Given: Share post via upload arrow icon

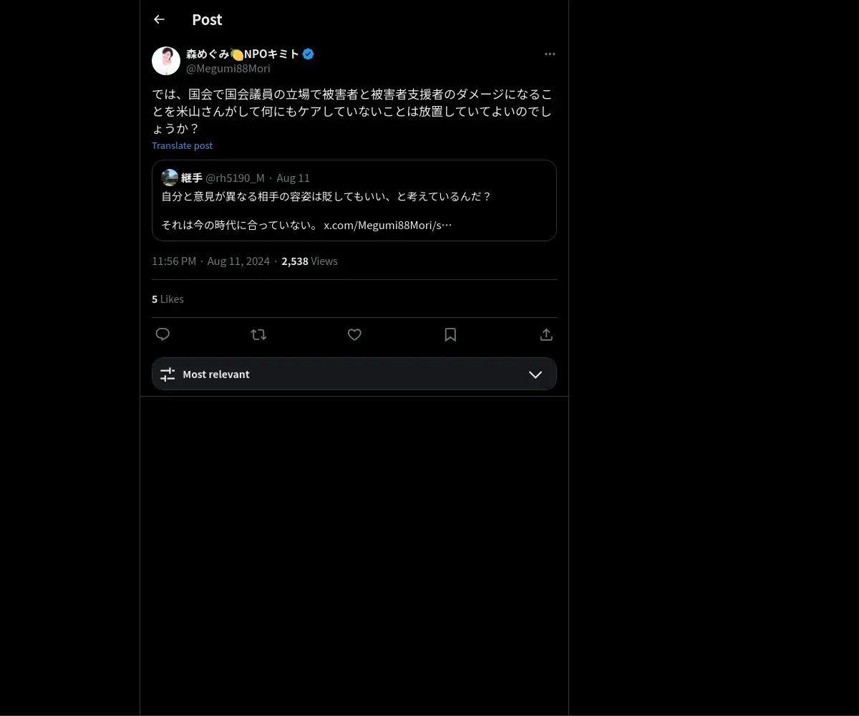Looking at the screenshot, I should [545, 334].
